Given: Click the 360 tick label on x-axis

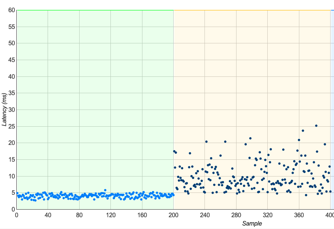Looking at the screenshot, I should (x=299, y=215).
